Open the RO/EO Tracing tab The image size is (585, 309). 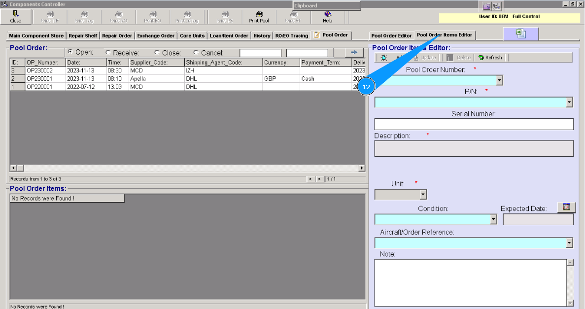tap(292, 36)
